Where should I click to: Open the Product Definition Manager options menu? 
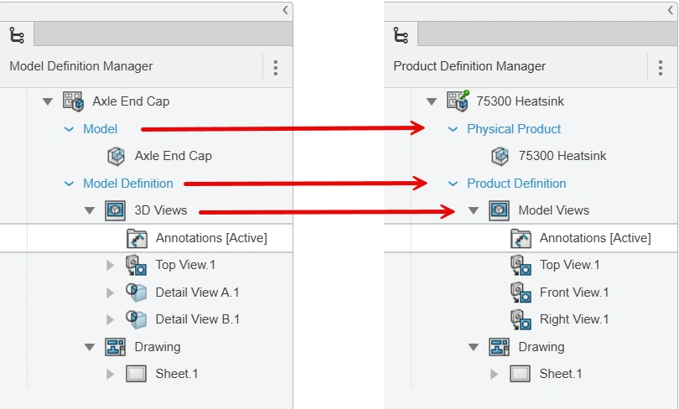click(660, 67)
